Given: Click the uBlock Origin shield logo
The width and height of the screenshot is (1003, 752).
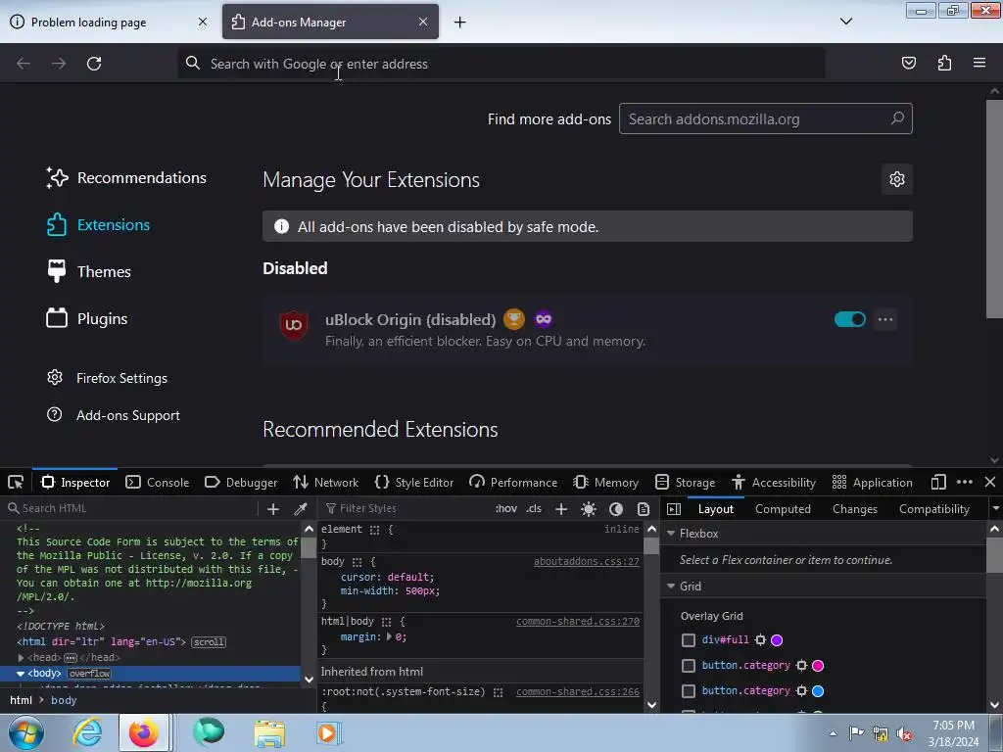Looking at the screenshot, I should [294, 325].
